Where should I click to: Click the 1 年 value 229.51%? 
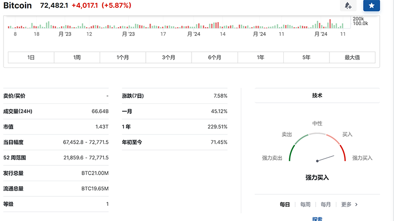(217, 127)
